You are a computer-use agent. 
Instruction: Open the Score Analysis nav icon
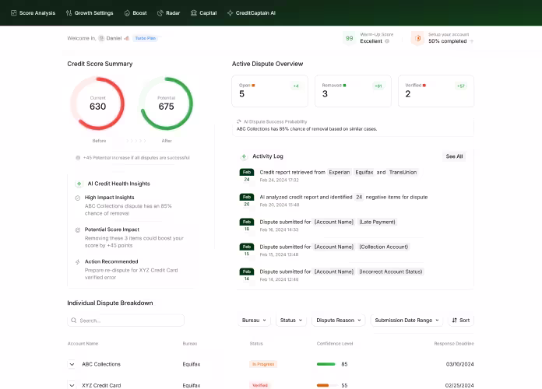click(x=14, y=13)
